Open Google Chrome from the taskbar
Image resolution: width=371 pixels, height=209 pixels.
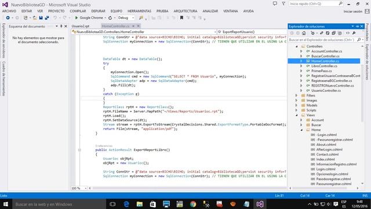point(193,204)
